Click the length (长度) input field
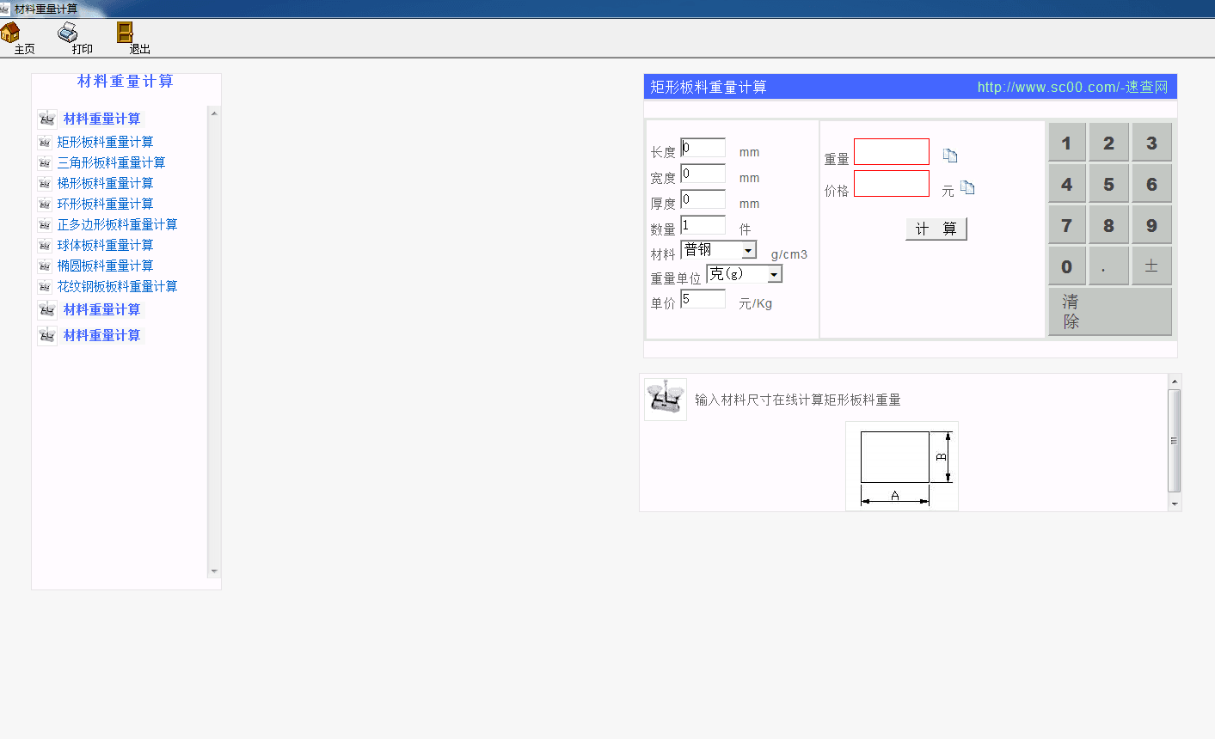Screen dimensions: 1215x739 point(703,148)
